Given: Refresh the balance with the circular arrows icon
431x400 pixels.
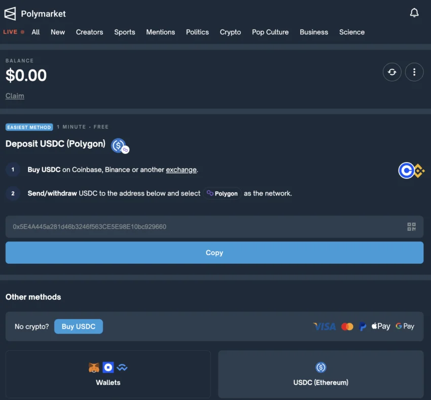Looking at the screenshot, I should (x=392, y=72).
